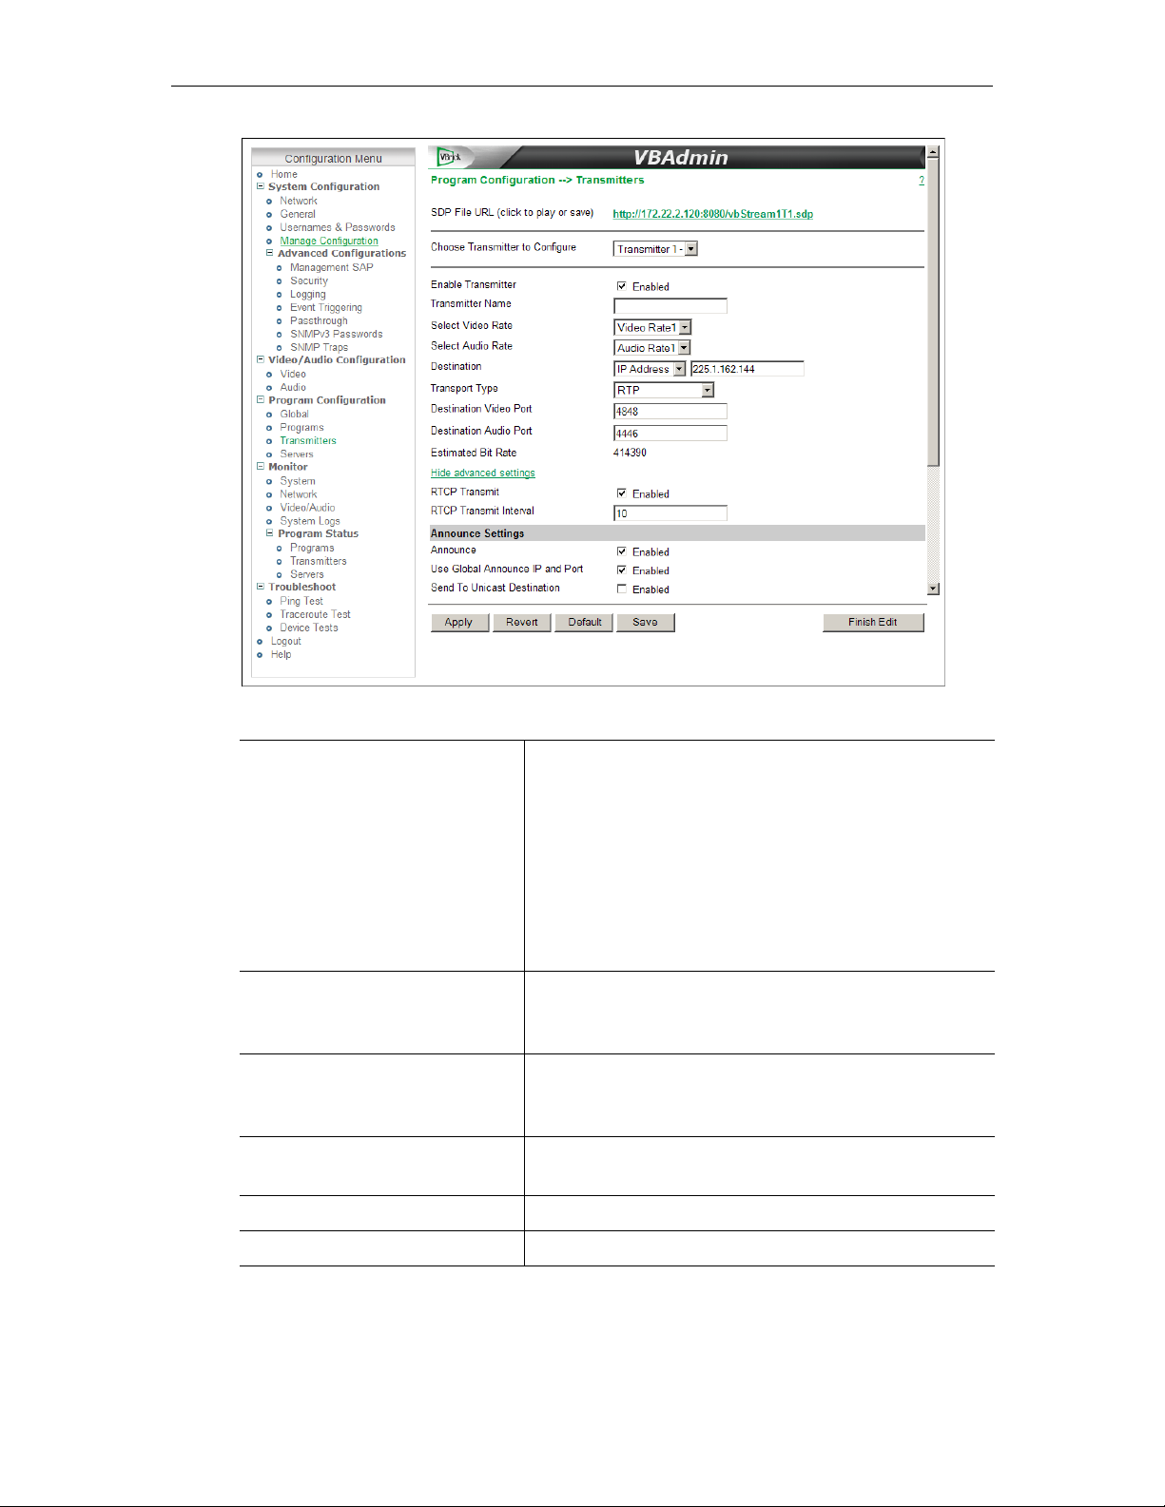Toggle Announce Enabled checkbox
The height and width of the screenshot is (1507, 1165).
coord(621,551)
